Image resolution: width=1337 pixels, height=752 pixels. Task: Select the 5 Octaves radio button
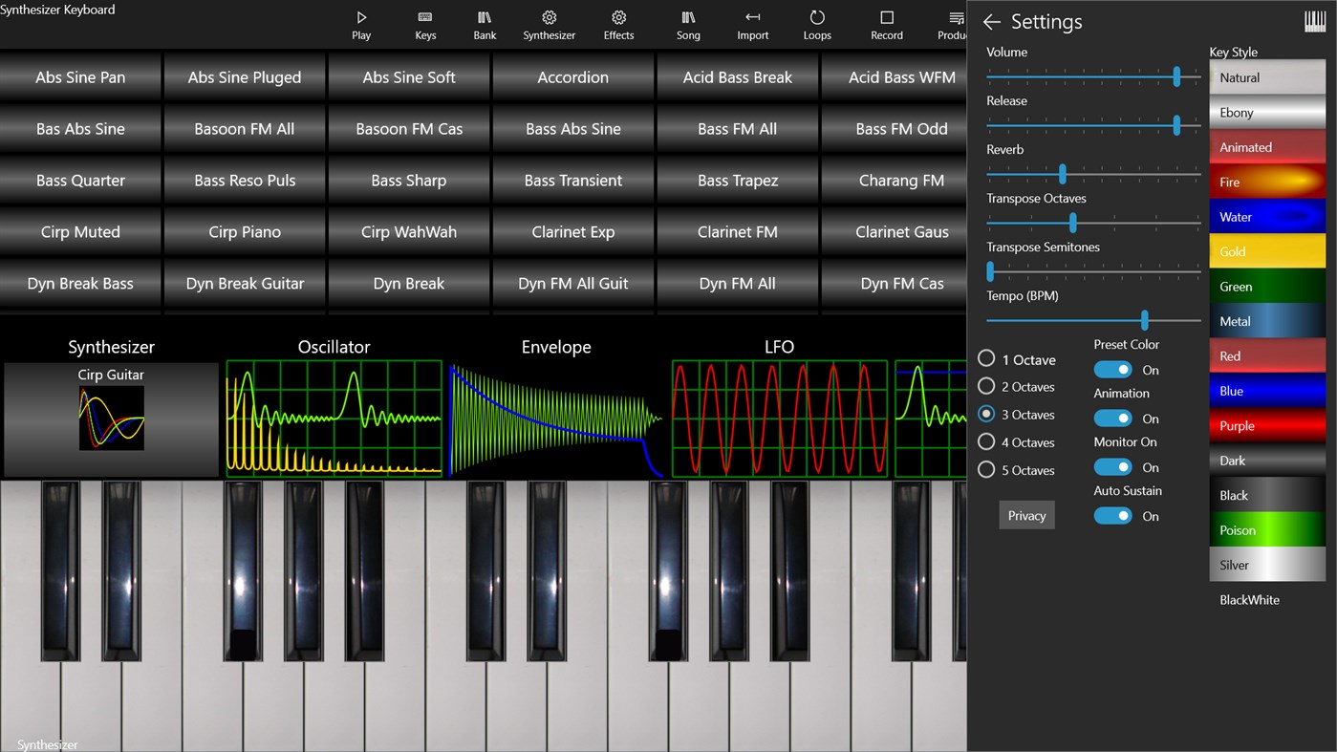point(985,469)
